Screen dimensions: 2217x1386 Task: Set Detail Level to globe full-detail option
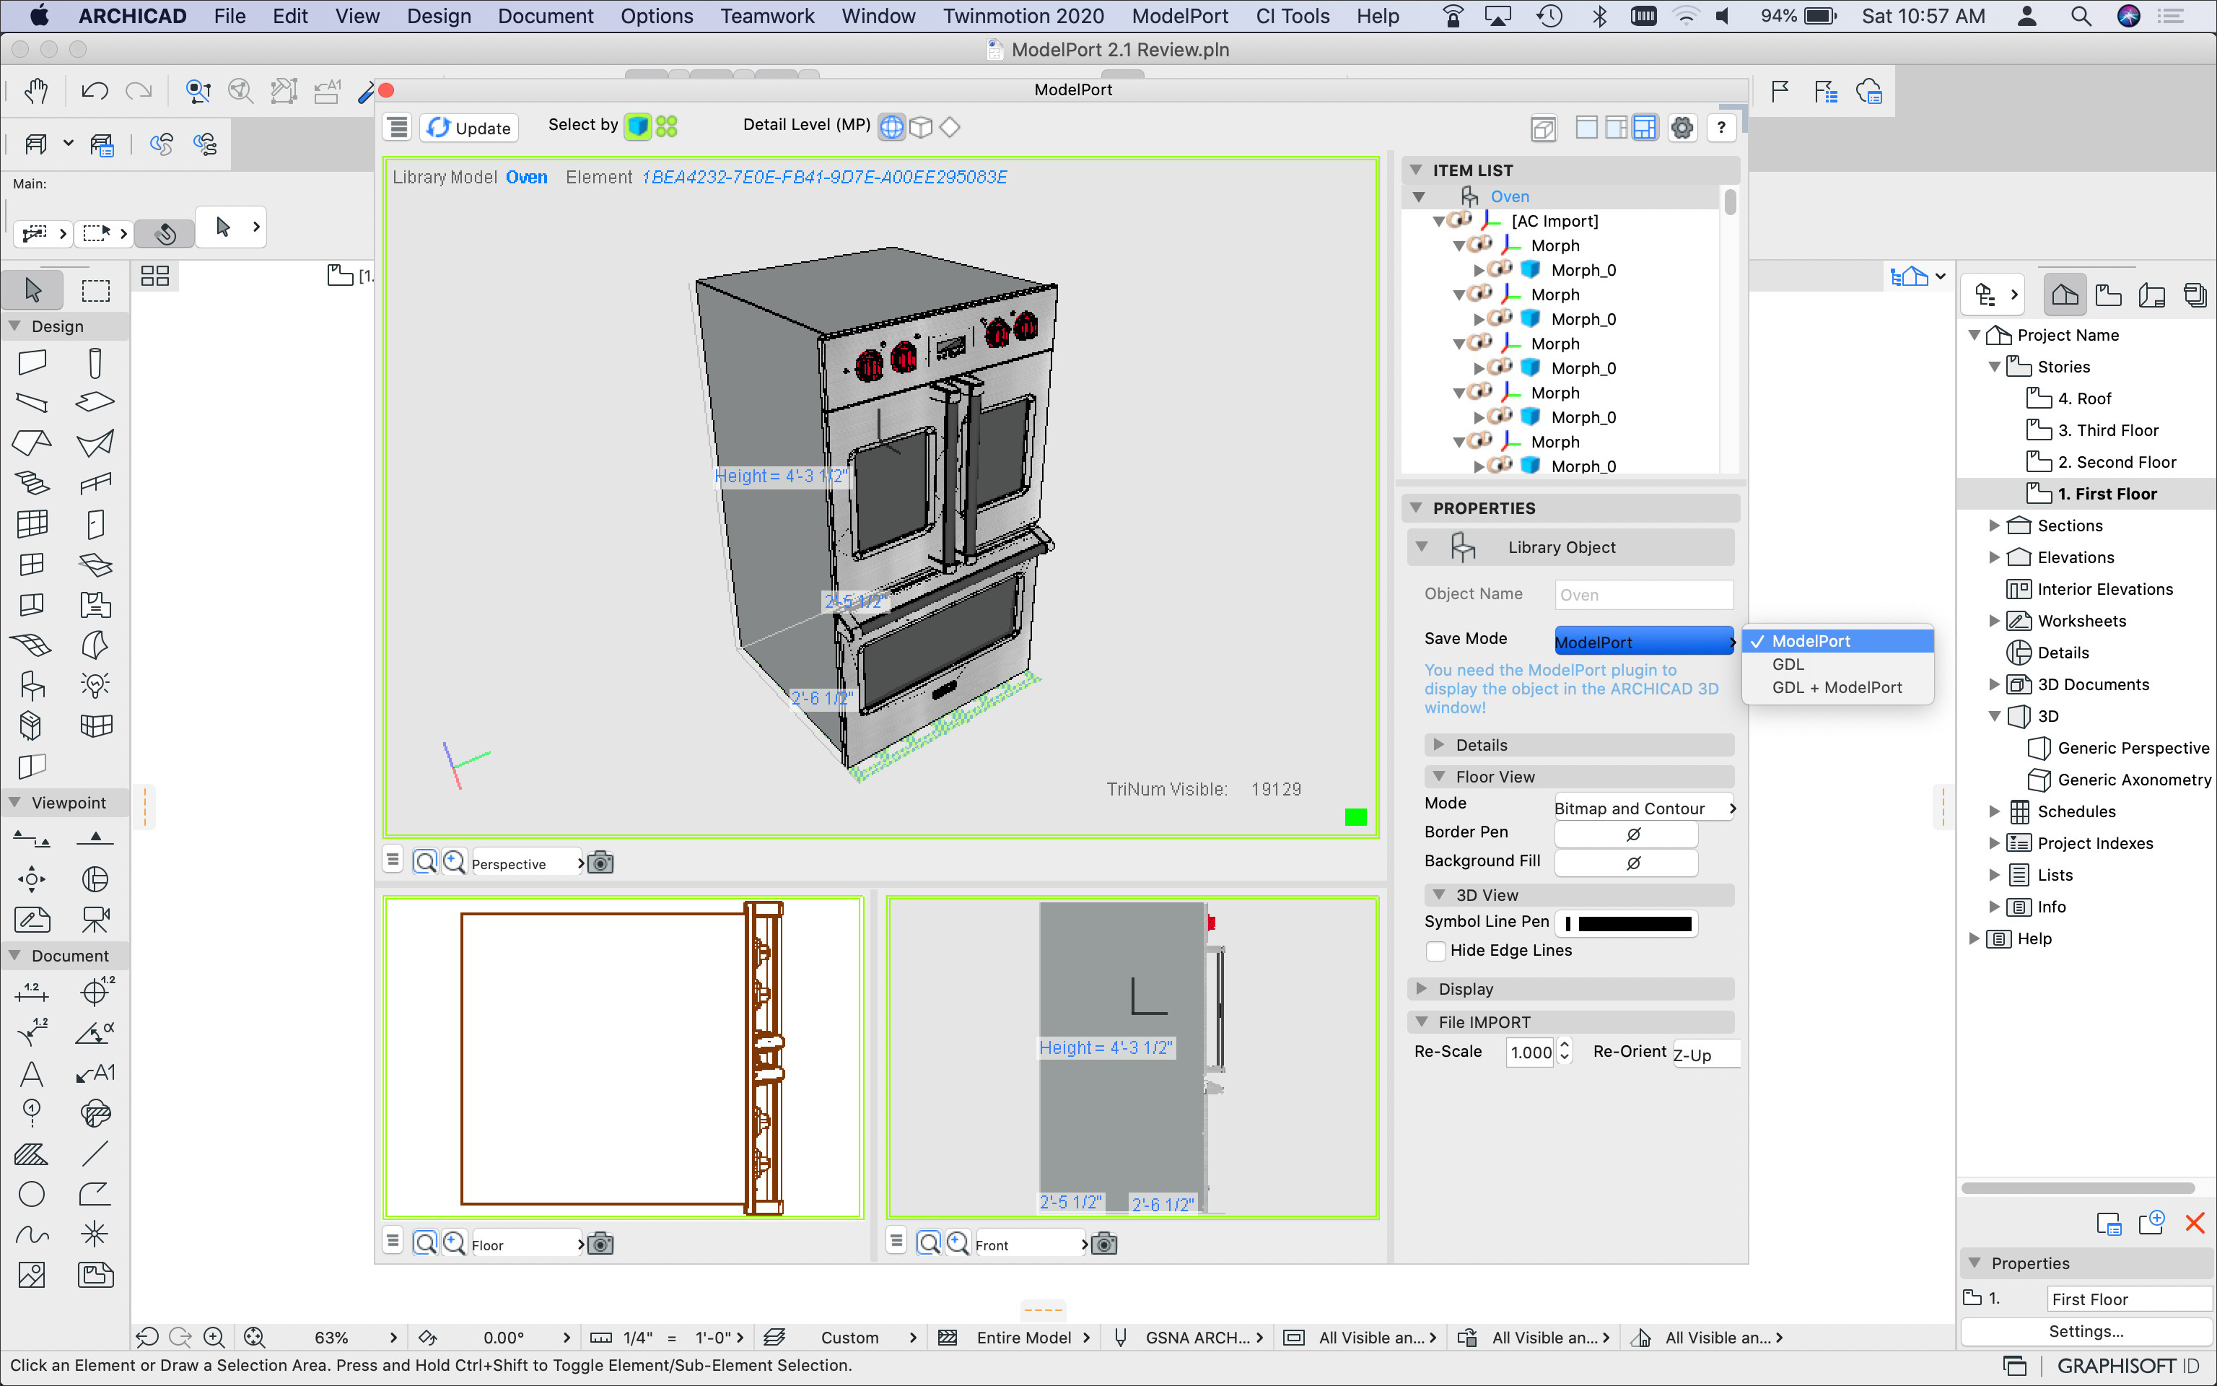click(891, 126)
